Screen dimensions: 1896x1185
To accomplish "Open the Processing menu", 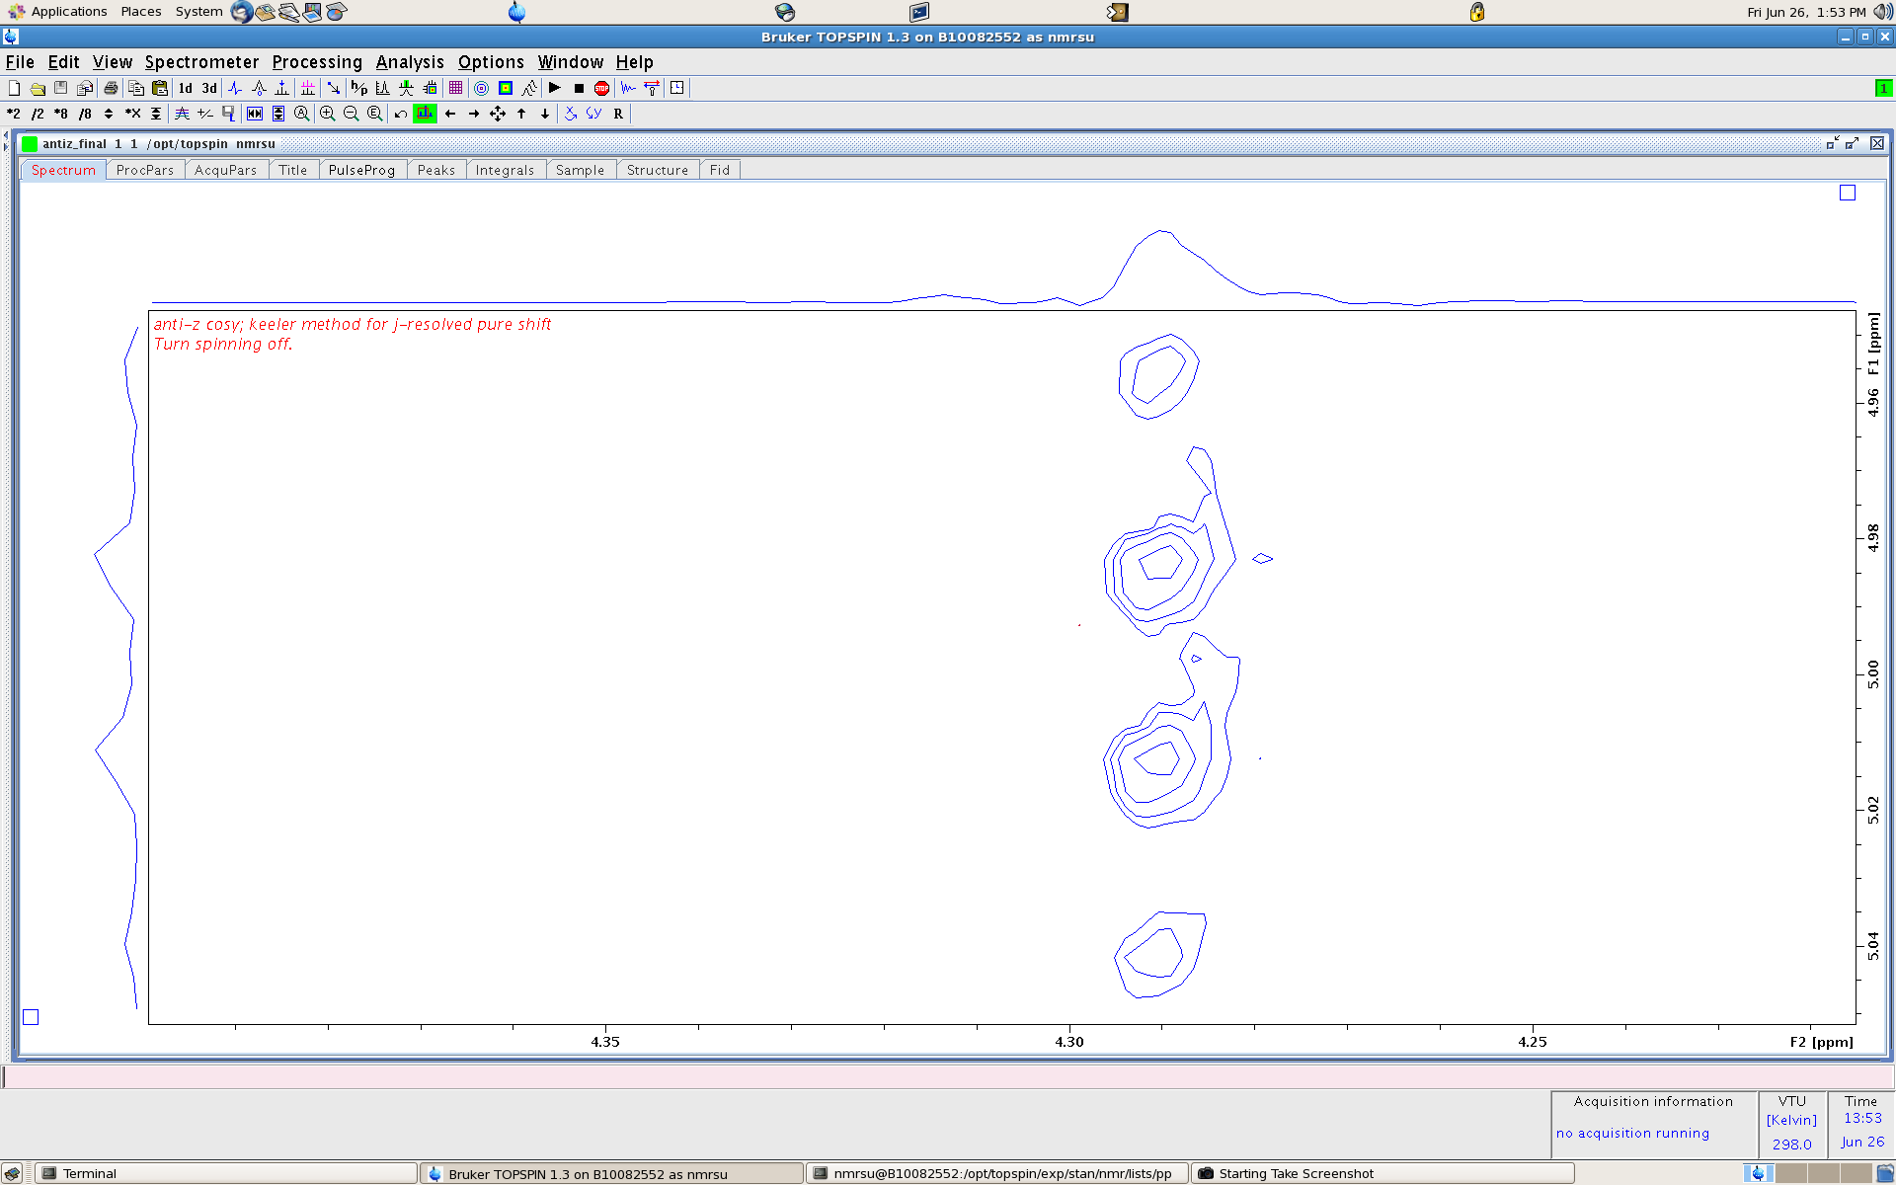I will [x=317, y=62].
